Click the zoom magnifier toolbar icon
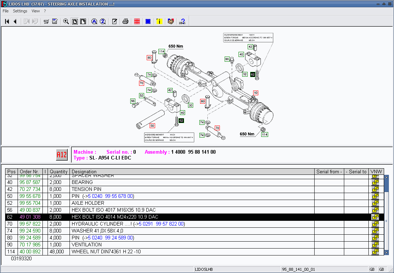Image resolution: width=394 pixels, height=273 pixels. point(66,22)
